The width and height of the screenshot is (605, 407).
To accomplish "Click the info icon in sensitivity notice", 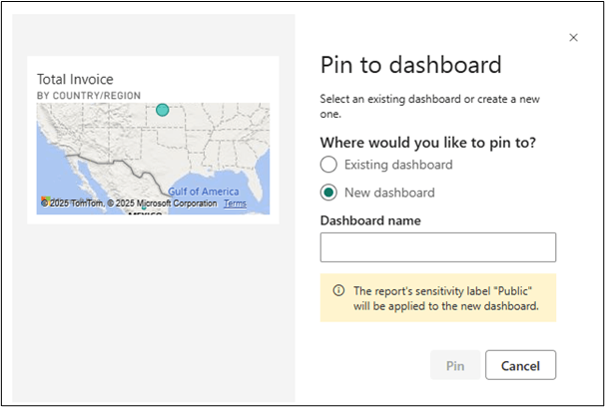I will pyautogui.click(x=338, y=290).
